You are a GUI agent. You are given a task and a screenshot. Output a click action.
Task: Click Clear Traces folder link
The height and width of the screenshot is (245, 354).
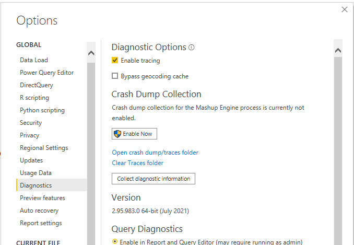tap(137, 163)
